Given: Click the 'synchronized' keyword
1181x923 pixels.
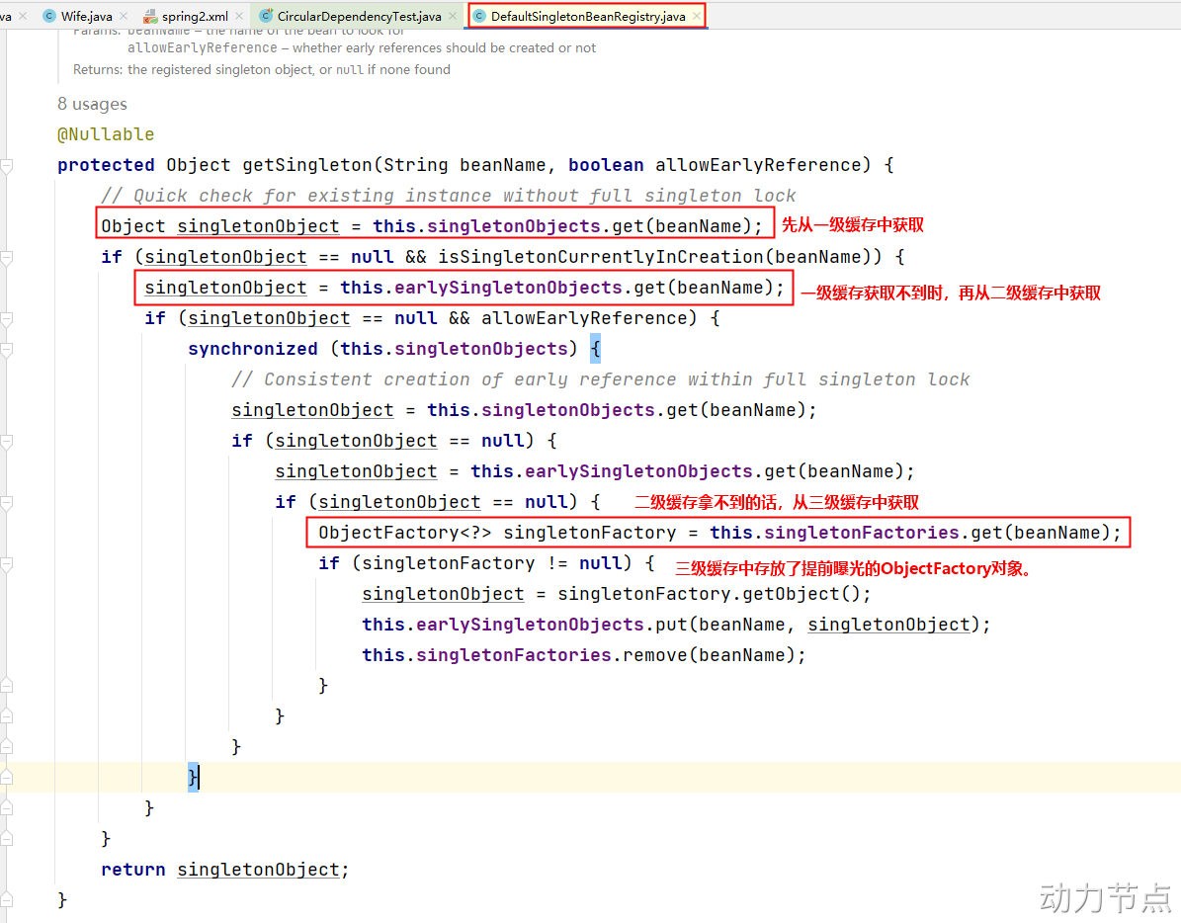Looking at the screenshot, I should pyautogui.click(x=252, y=349).
